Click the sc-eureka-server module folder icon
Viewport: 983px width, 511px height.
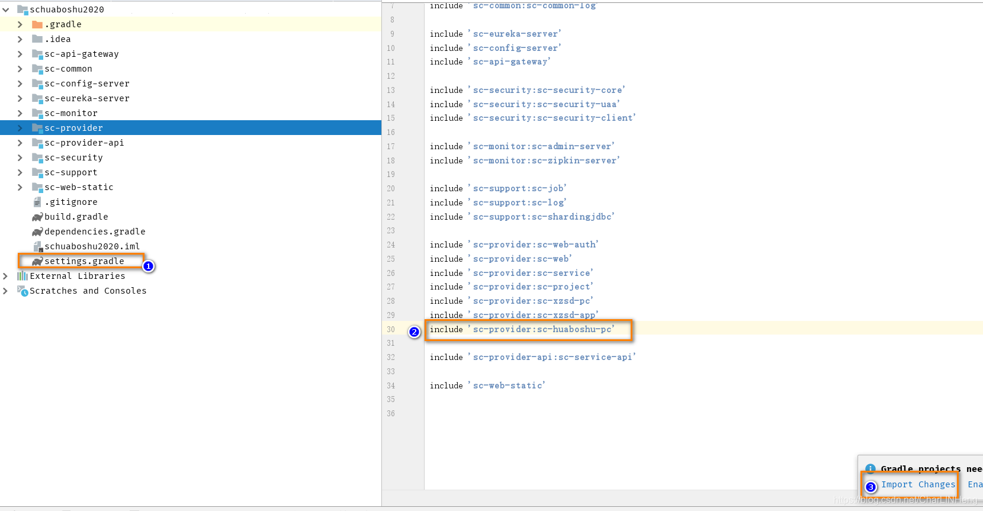coord(37,98)
